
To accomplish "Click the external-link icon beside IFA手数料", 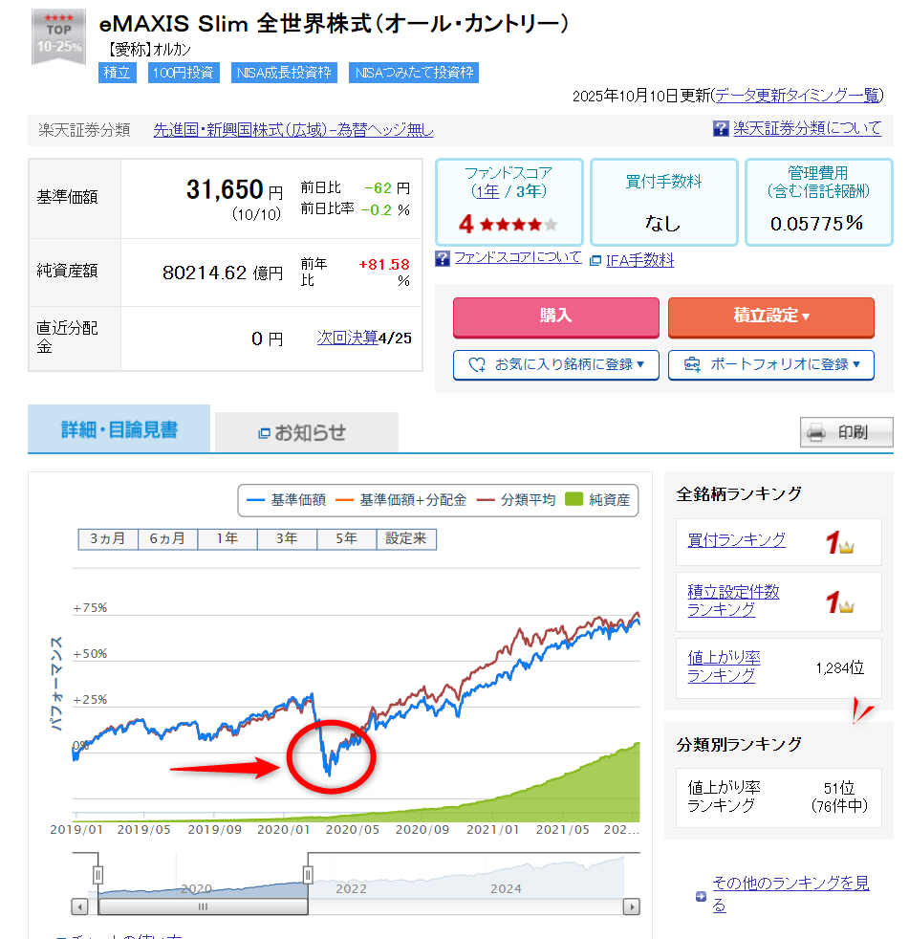I will click(595, 260).
